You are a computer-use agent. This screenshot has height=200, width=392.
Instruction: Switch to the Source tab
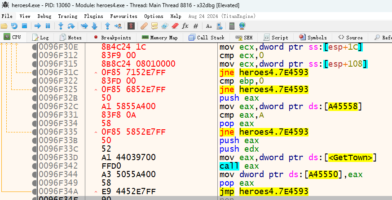pos(350,38)
